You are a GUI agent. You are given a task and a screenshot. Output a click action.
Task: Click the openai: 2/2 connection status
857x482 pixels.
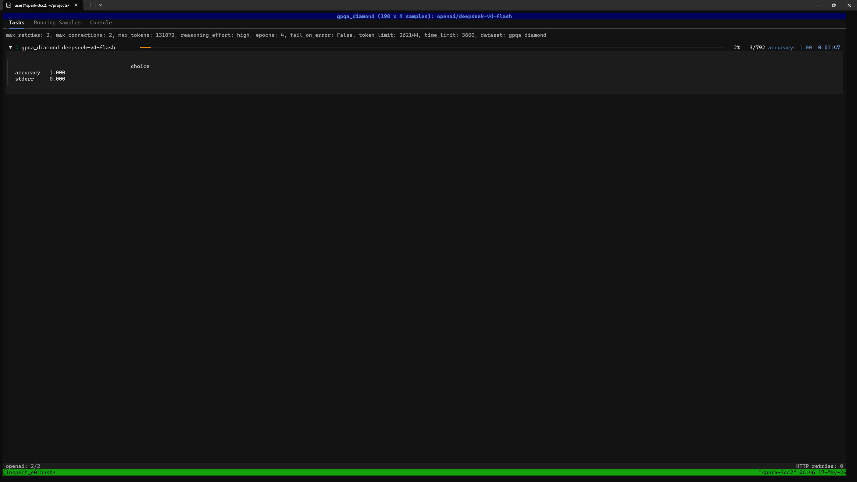pos(23,466)
